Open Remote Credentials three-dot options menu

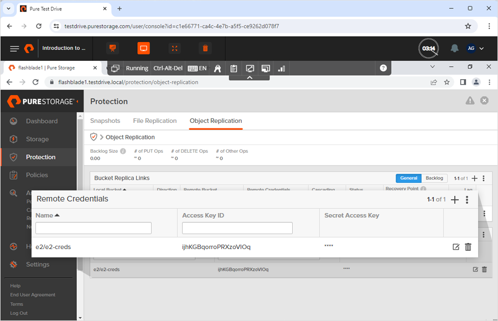click(x=467, y=200)
